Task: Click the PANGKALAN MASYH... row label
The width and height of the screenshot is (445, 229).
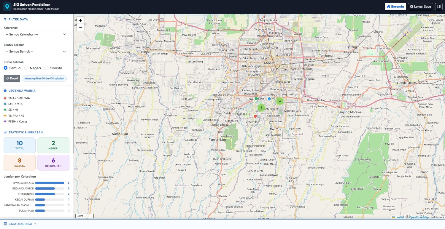Action: [18, 205]
